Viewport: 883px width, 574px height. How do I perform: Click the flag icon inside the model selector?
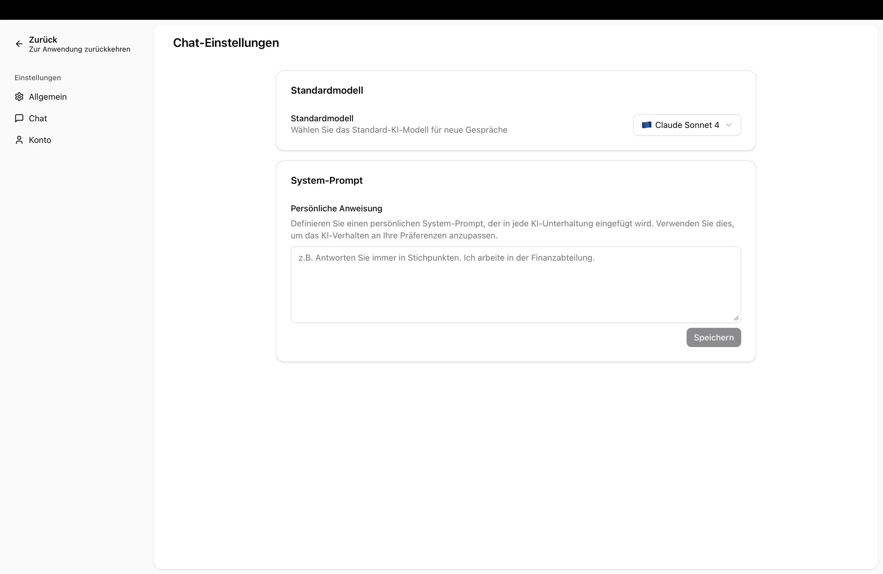[x=647, y=125]
